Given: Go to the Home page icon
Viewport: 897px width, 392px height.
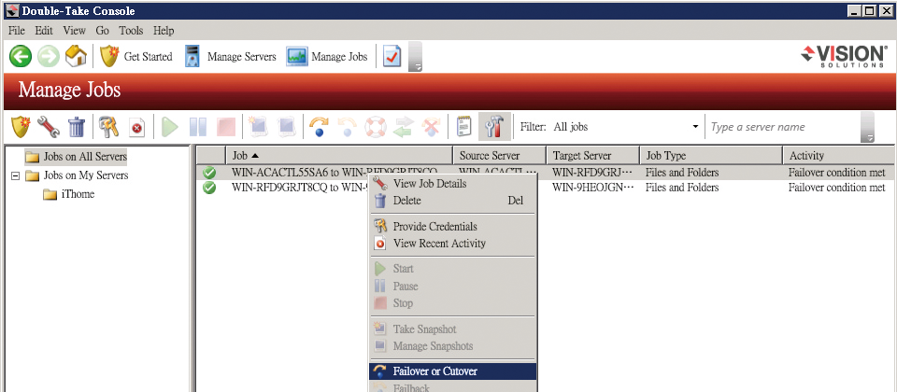Looking at the screenshot, I should coord(77,56).
